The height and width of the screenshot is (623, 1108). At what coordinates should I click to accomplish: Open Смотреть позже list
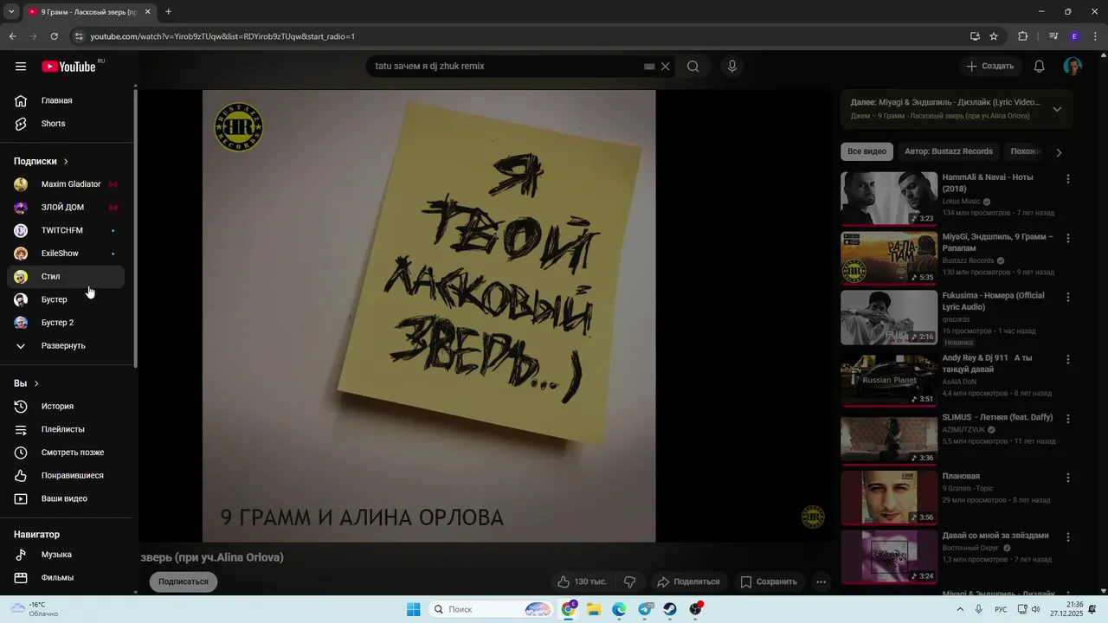[67, 453]
